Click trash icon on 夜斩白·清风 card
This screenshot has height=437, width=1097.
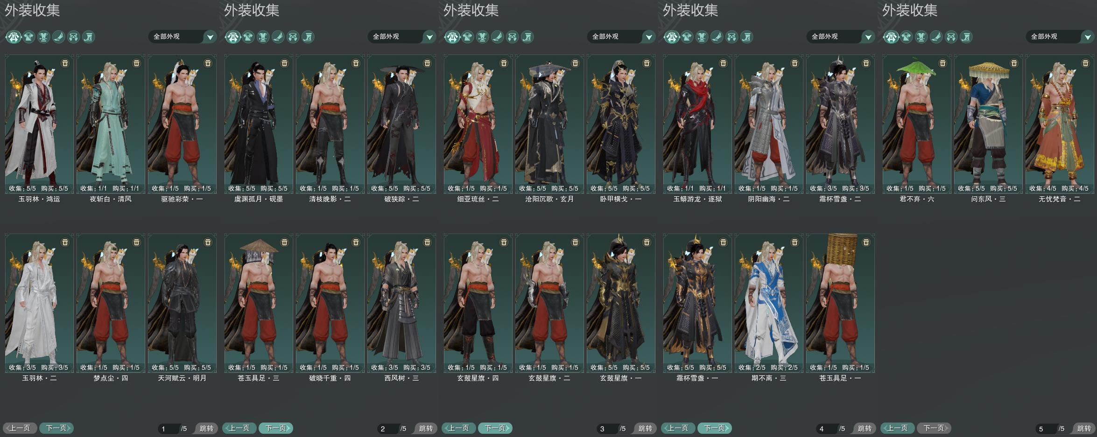tap(137, 63)
